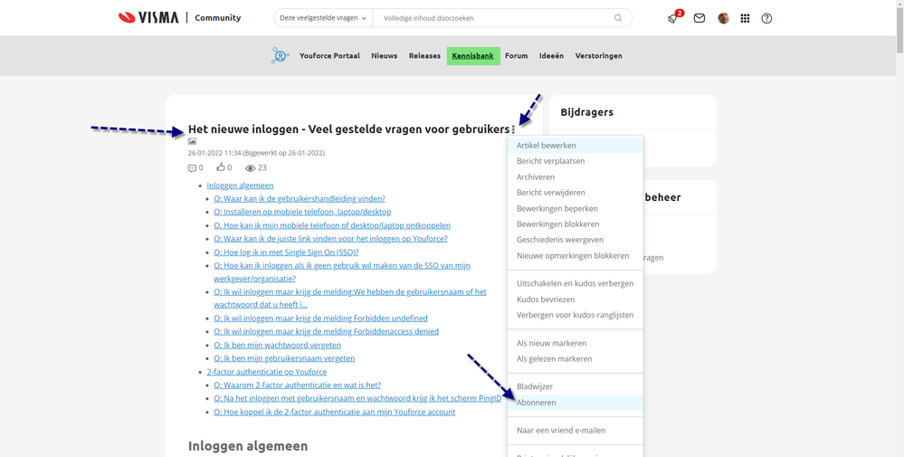Click the date '26-01-2022 11:34' text
This screenshot has width=904, height=457.
pyautogui.click(x=214, y=153)
